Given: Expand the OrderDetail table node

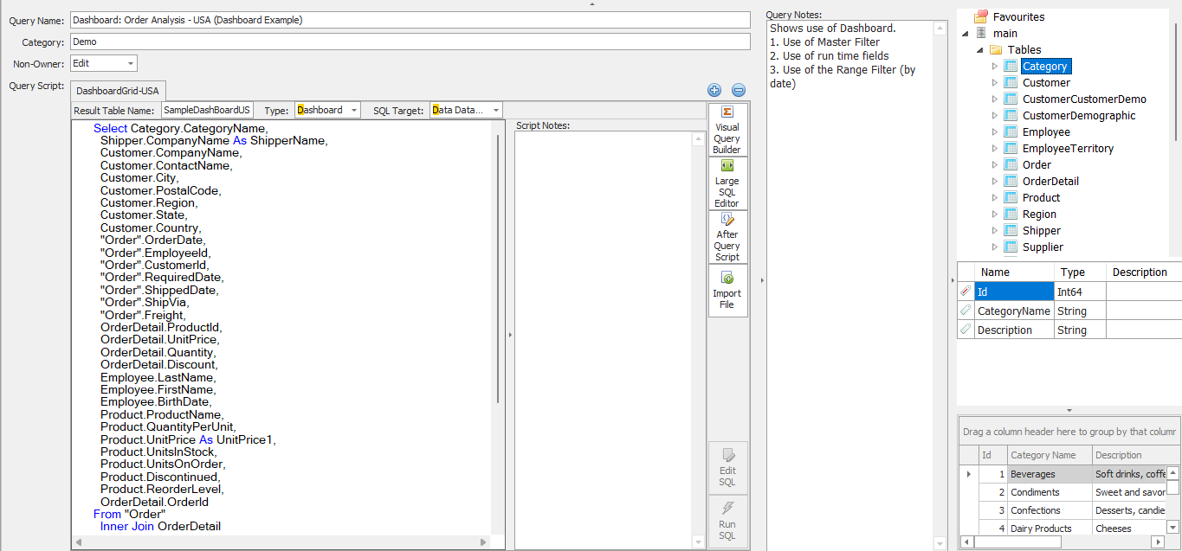Looking at the screenshot, I should (x=995, y=182).
